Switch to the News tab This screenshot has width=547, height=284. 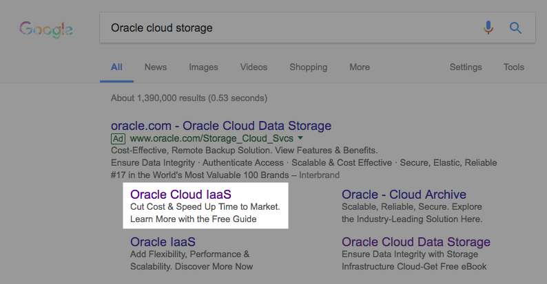pos(155,67)
